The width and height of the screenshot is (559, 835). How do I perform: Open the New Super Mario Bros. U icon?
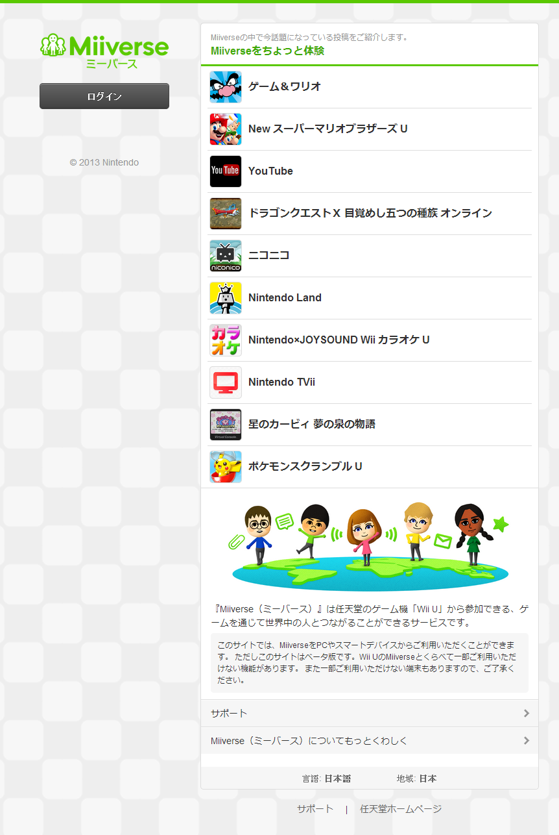[x=226, y=129]
